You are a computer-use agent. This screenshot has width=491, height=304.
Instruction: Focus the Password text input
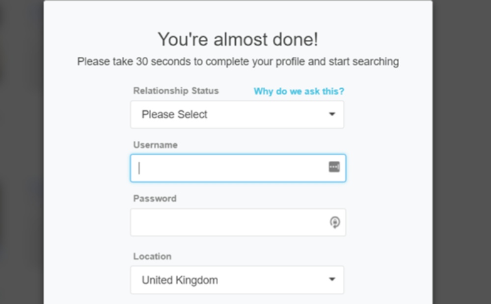pos(228,223)
